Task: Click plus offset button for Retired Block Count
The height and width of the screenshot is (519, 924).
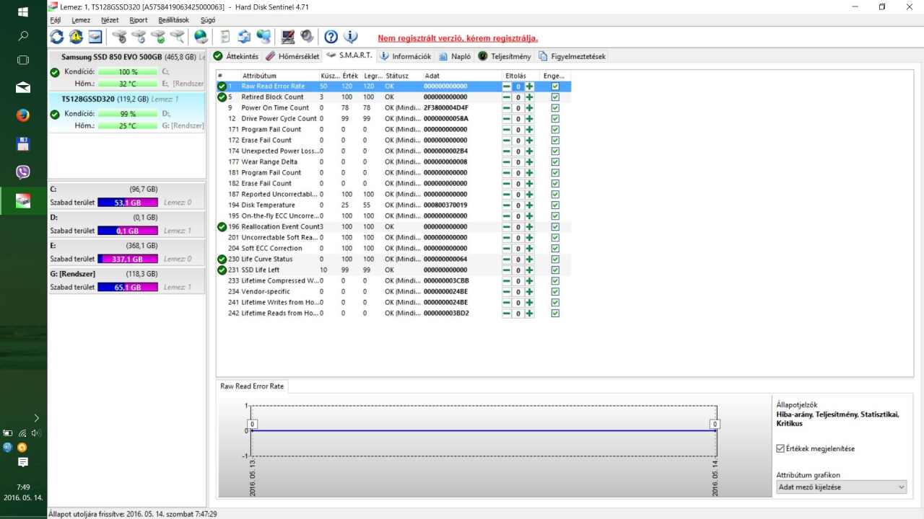Action: point(529,97)
